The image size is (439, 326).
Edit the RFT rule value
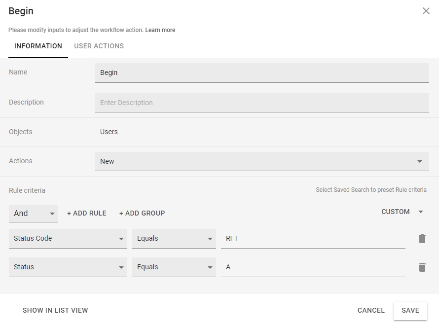pyautogui.click(x=313, y=238)
